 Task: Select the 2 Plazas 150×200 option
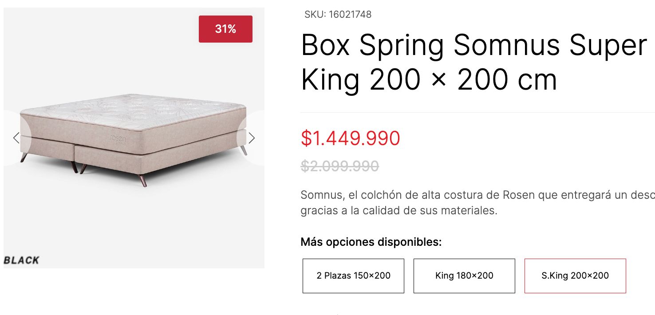pyautogui.click(x=353, y=276)
